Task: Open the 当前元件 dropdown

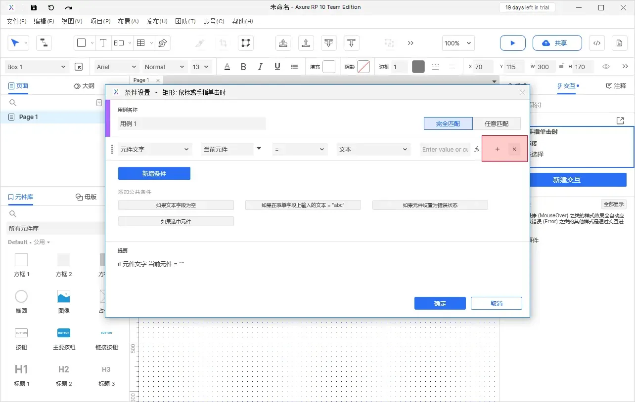Action: point(231,149)
